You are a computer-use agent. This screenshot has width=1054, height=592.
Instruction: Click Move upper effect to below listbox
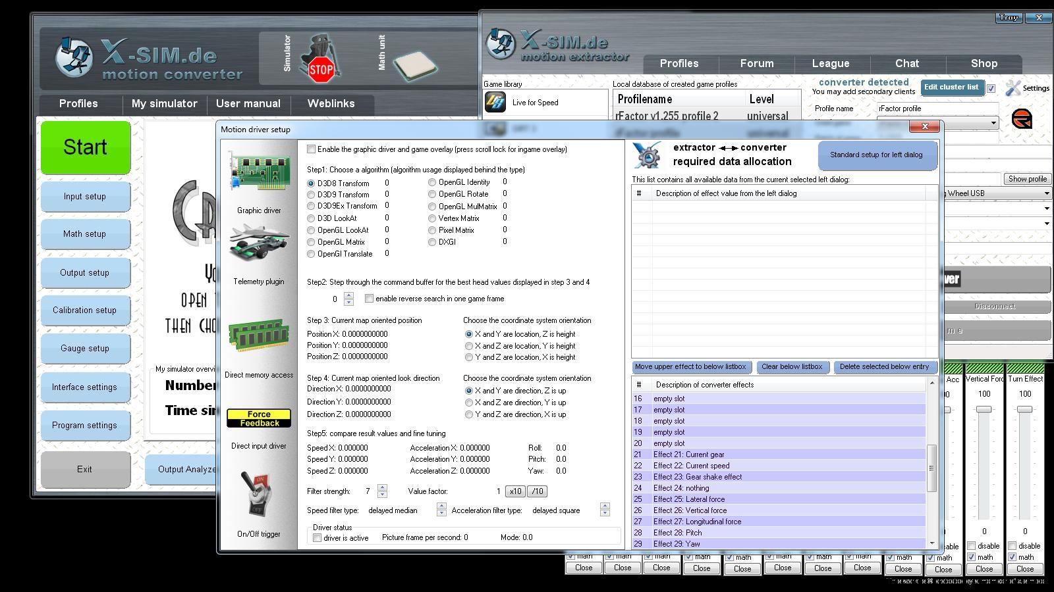click(690, 367)
